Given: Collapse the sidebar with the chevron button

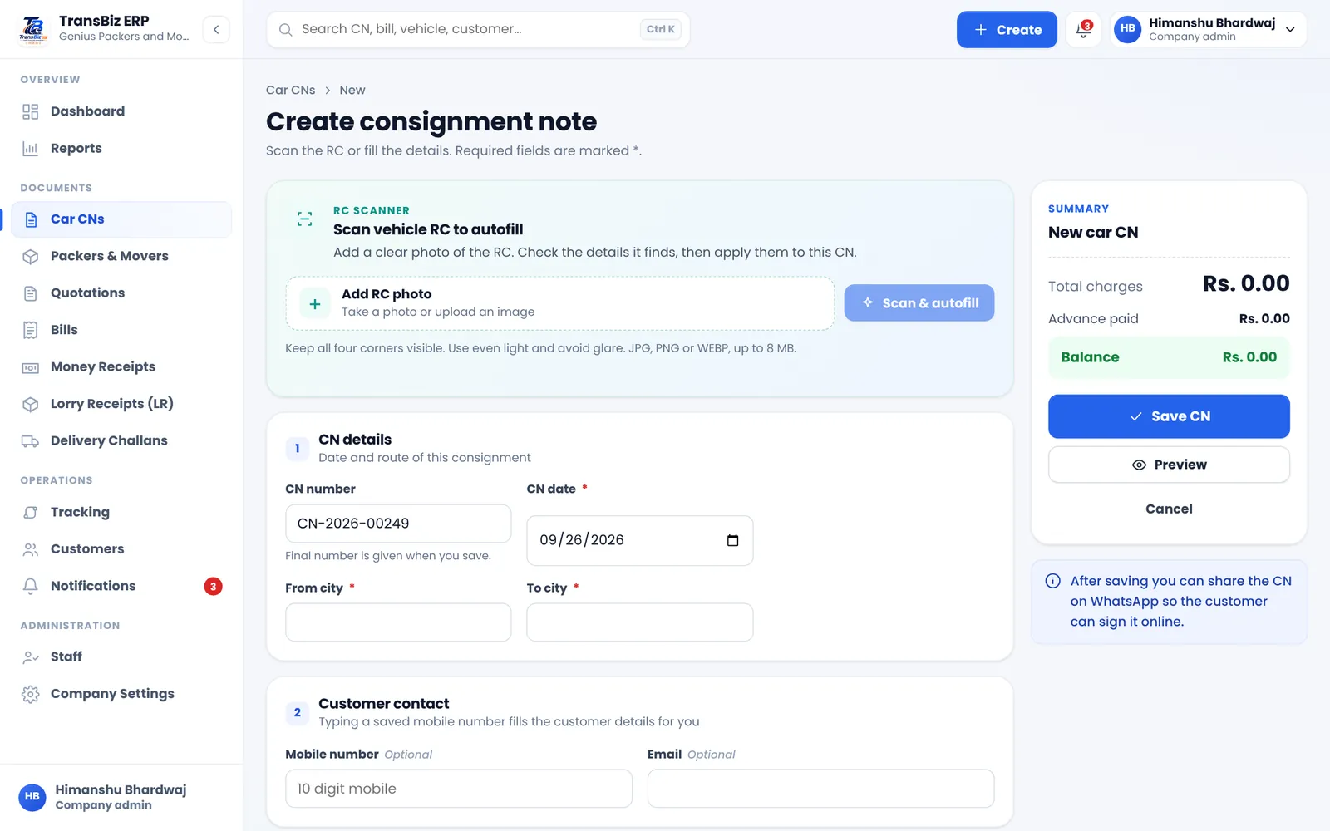Looking at the screenshot, I should [x=216, y=29].
